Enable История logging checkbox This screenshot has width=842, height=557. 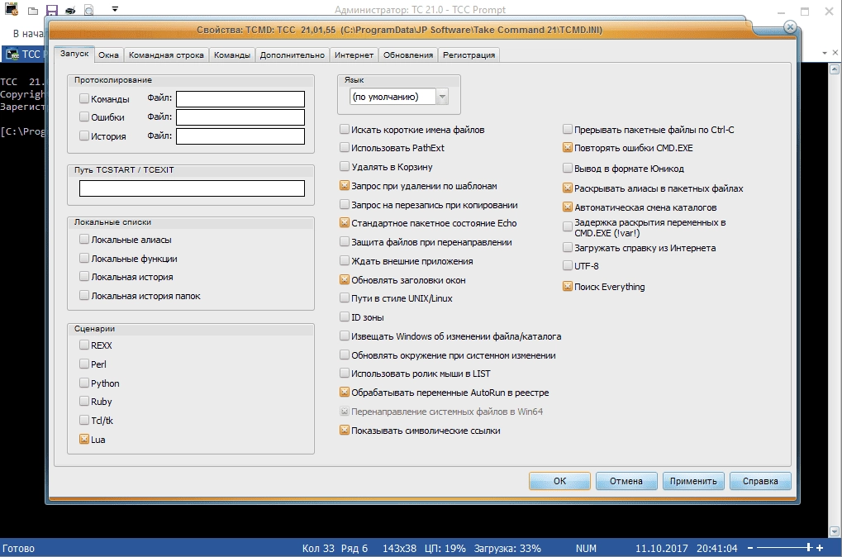pos(84,136)
